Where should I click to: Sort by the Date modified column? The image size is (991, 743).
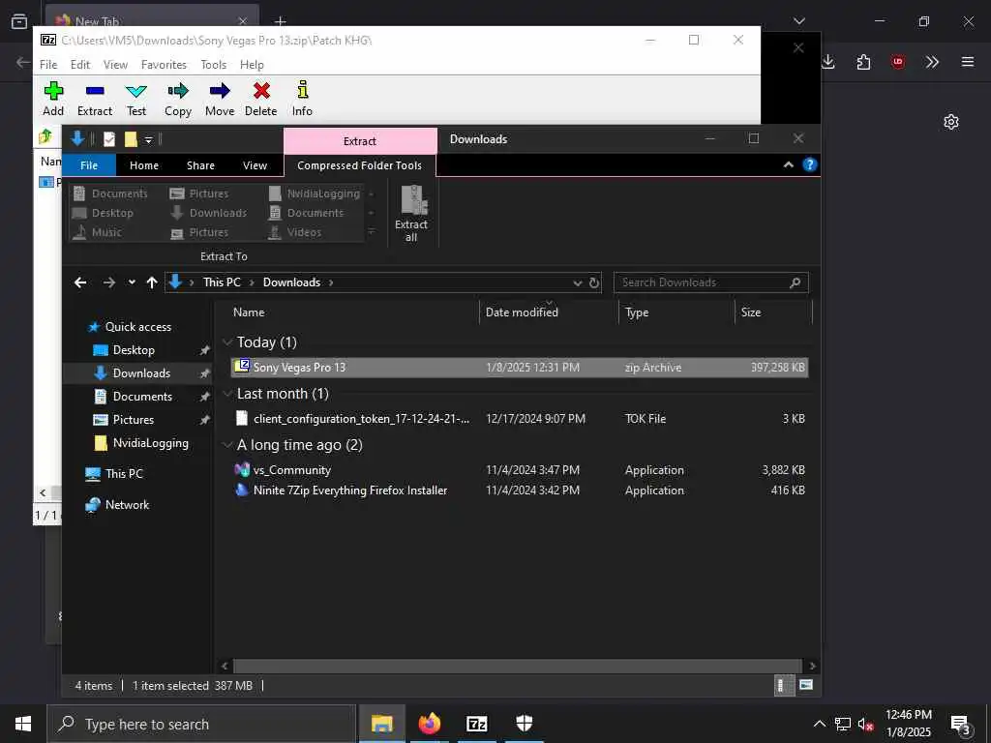[522, 312]
